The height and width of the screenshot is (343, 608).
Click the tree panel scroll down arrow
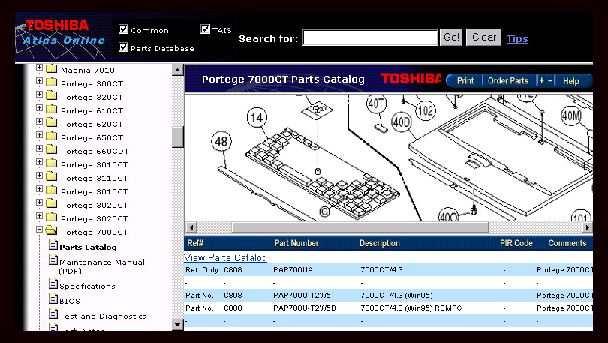178,325
